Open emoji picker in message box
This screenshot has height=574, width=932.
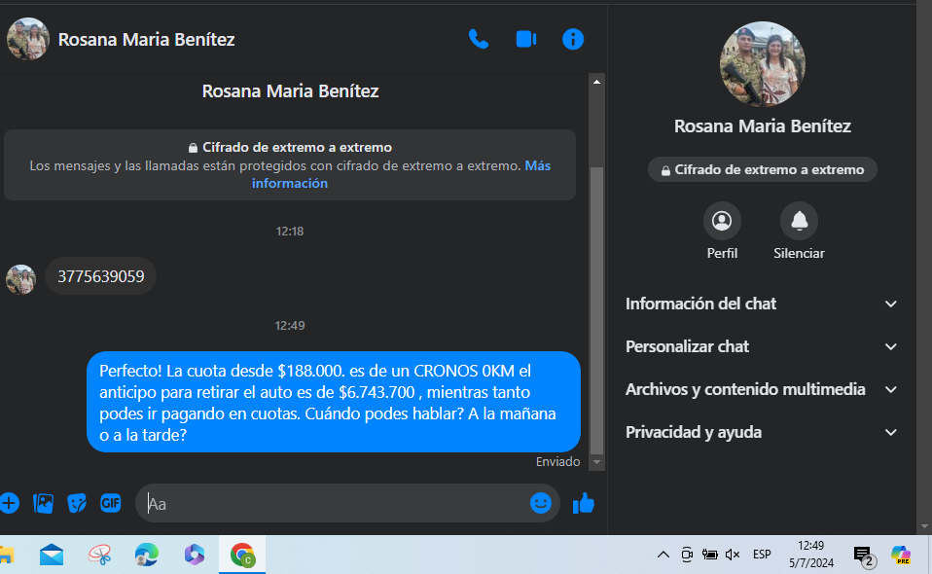541,503
